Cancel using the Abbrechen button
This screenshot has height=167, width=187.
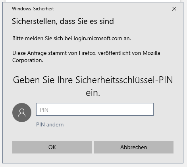(x=133, y=147)
